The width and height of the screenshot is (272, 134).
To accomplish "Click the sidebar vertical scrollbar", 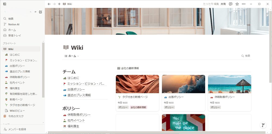I will tap(43, 71).
